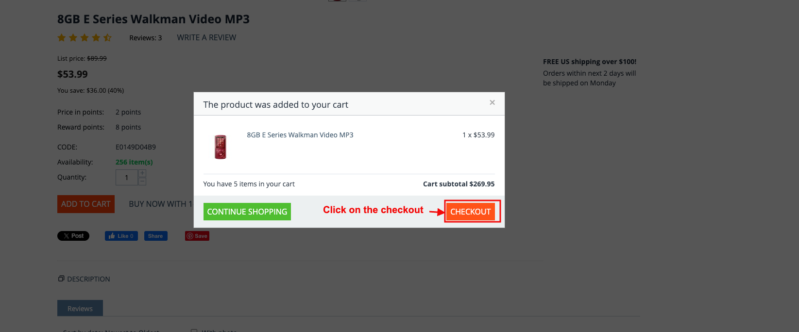Click the star rating icons
Screen dimensions: 799x332
[x=85, y=37]
